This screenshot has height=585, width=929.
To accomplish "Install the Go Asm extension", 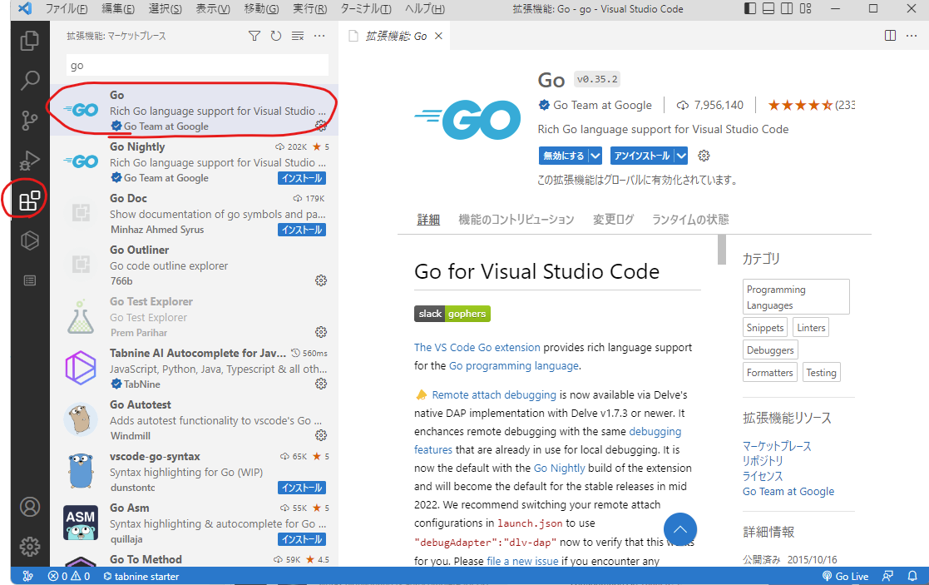I will pyautogui.click(x=302, y=539).
